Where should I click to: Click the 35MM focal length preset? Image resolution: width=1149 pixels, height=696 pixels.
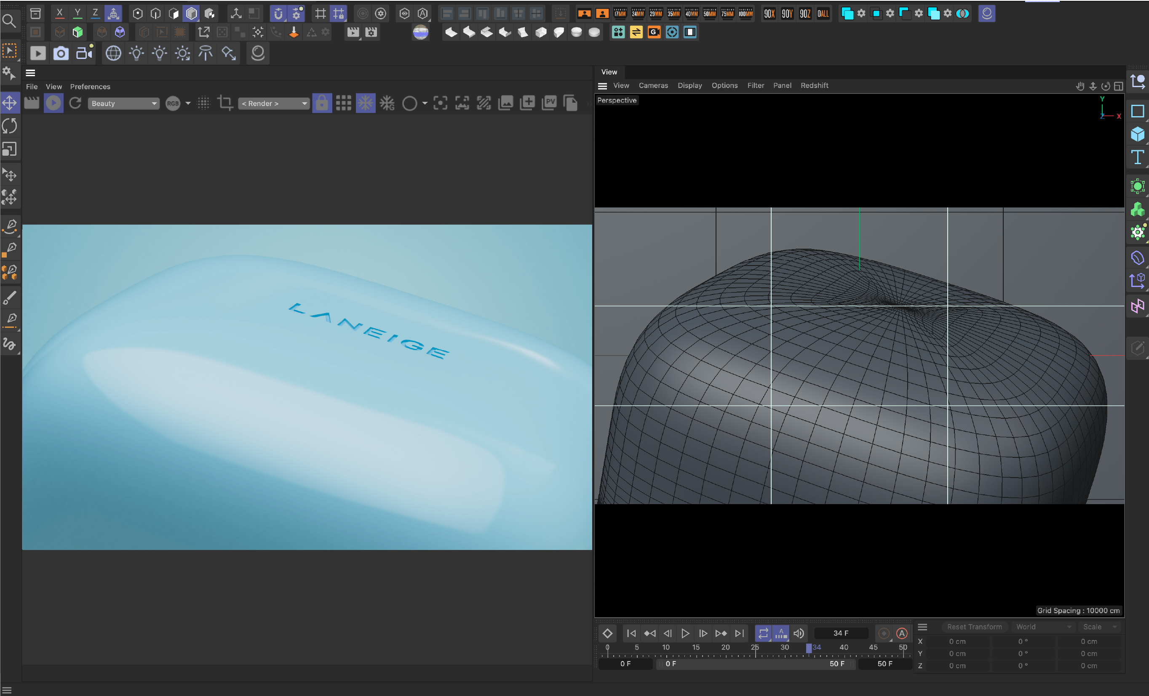(x=673, y=13)
